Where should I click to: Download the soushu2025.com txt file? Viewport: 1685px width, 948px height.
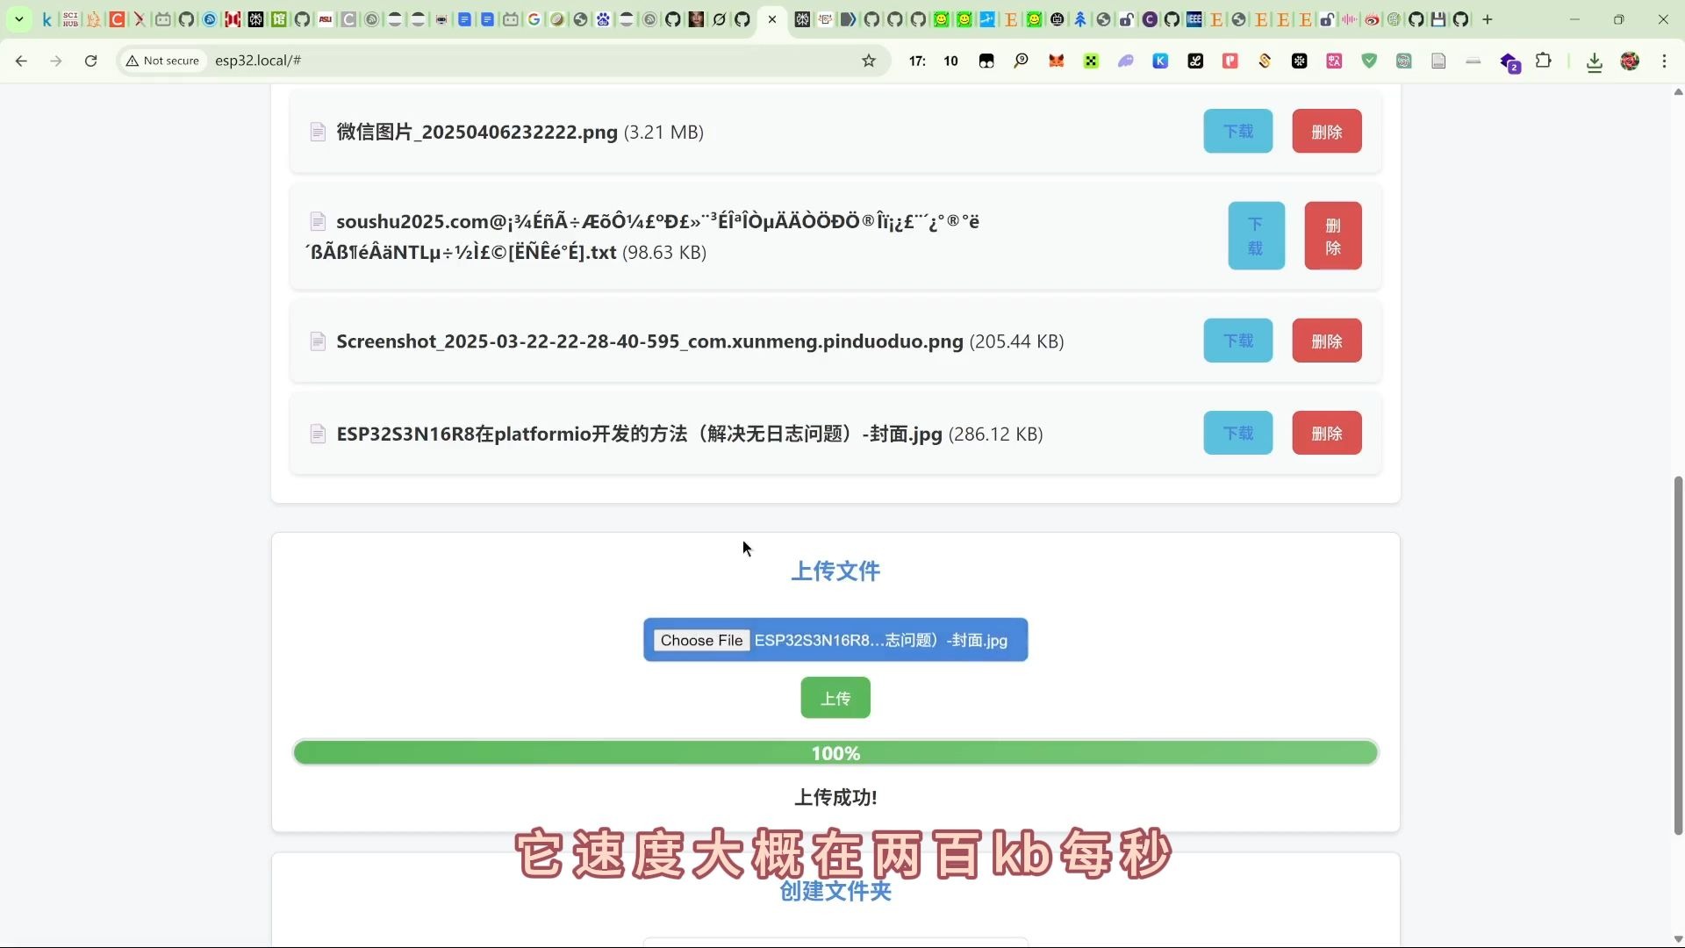point(1256,235)
